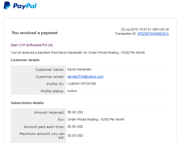Click the payment description sentence from David Alexander

pyautogui.click(x=78, y=52)
